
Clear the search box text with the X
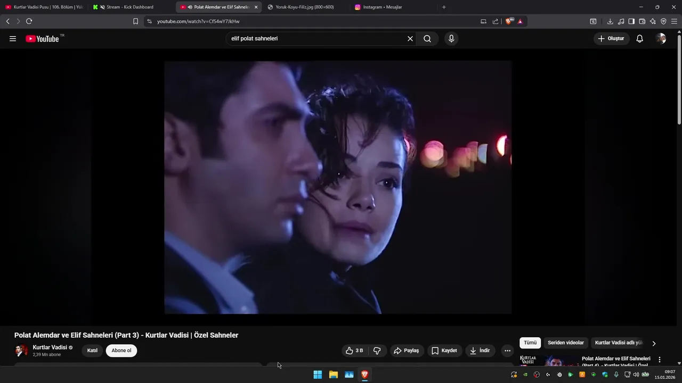(410, 39)
